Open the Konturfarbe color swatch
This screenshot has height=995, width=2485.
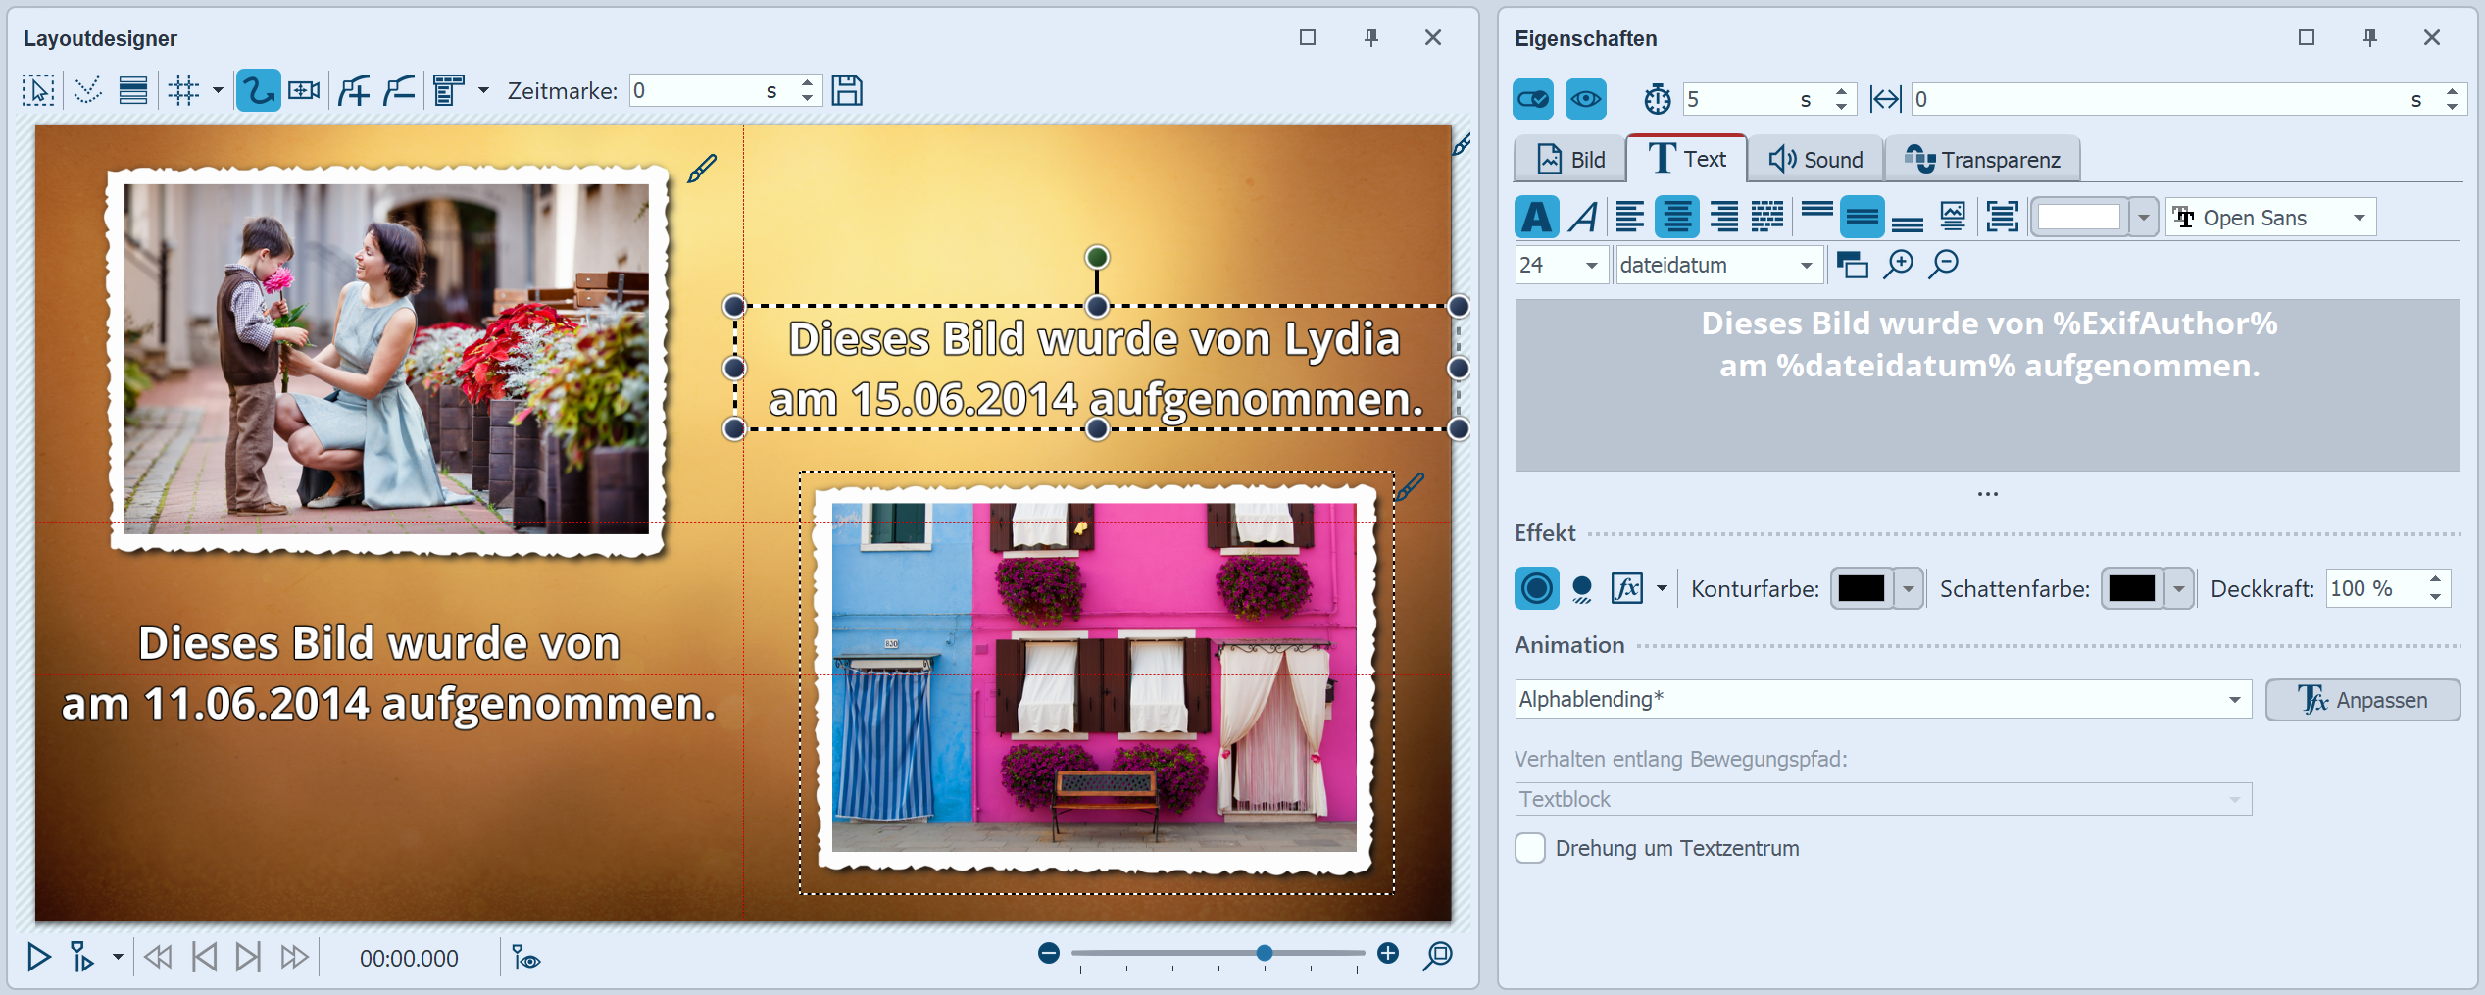tap(1862, 589)
